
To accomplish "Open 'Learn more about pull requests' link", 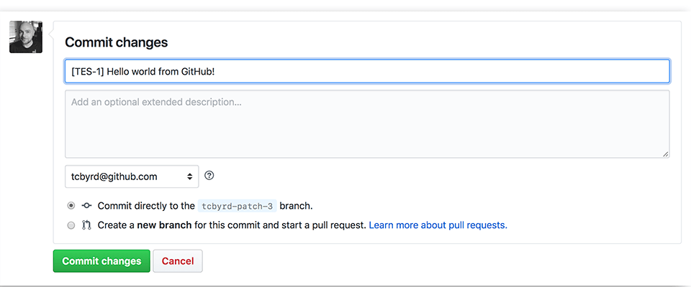I will coord(438,225).
